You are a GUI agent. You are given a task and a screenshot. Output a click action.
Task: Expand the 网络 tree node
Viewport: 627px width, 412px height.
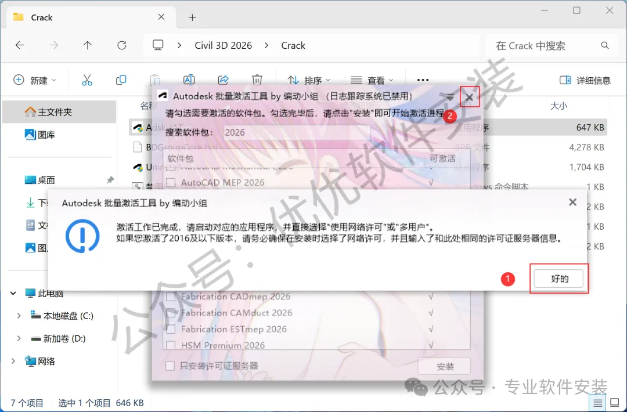pos(13,362)
